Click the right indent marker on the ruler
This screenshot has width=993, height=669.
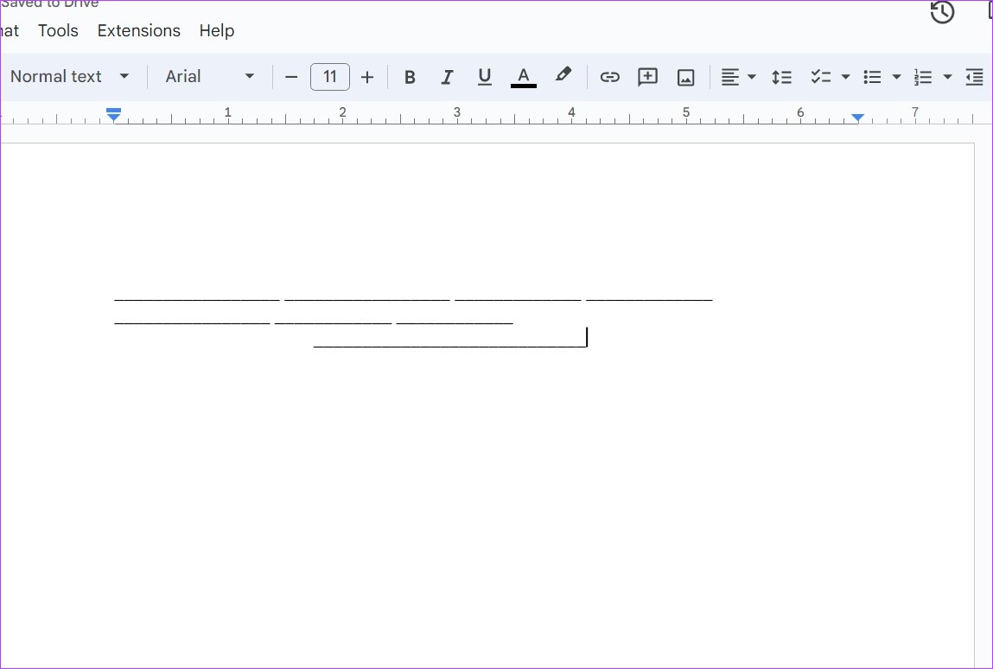coord(857,118)
